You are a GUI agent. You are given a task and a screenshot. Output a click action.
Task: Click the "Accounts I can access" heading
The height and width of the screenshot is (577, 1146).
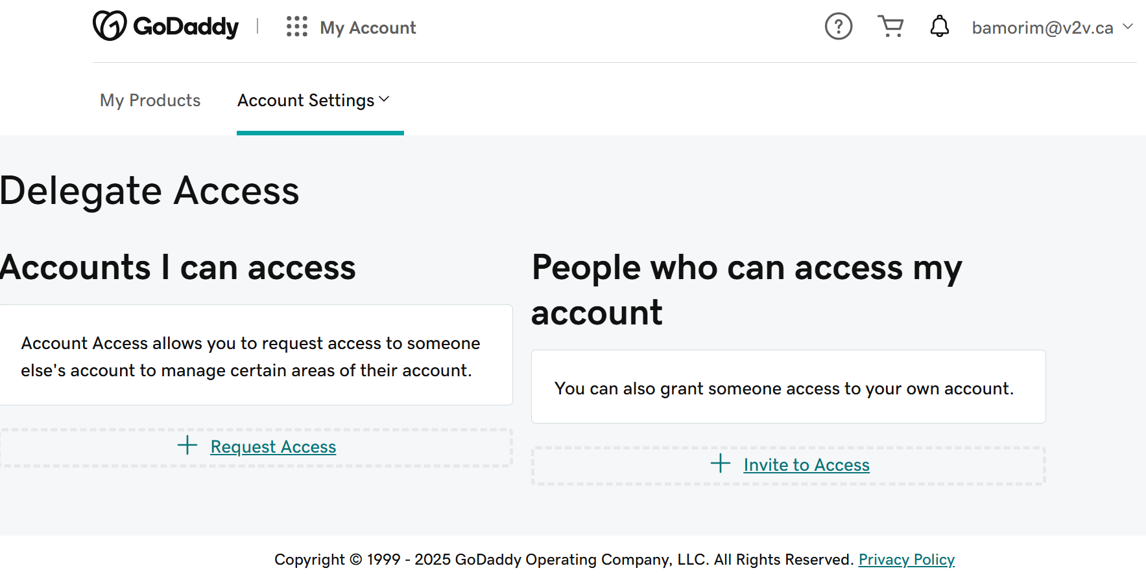click(178, 267)
